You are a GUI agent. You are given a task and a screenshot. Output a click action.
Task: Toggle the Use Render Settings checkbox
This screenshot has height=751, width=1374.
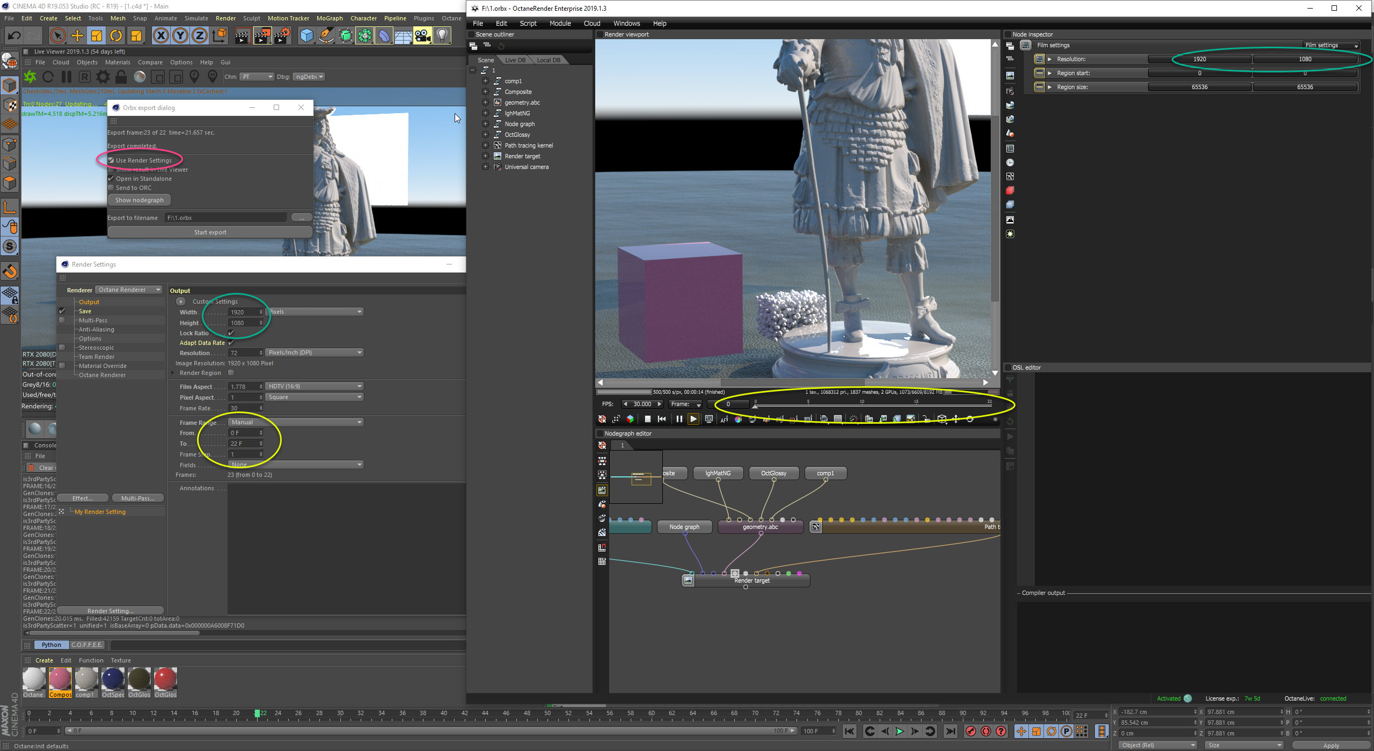[111, 160]
